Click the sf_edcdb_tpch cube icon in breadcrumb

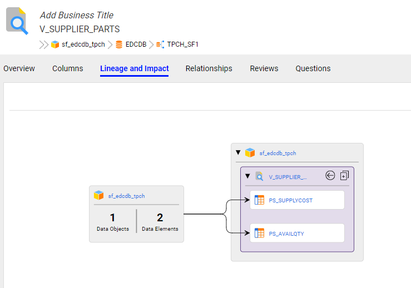click(55, 44)
